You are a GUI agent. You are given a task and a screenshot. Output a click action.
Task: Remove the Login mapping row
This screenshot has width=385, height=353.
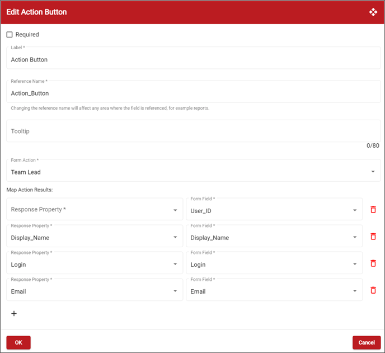[373, 263]
